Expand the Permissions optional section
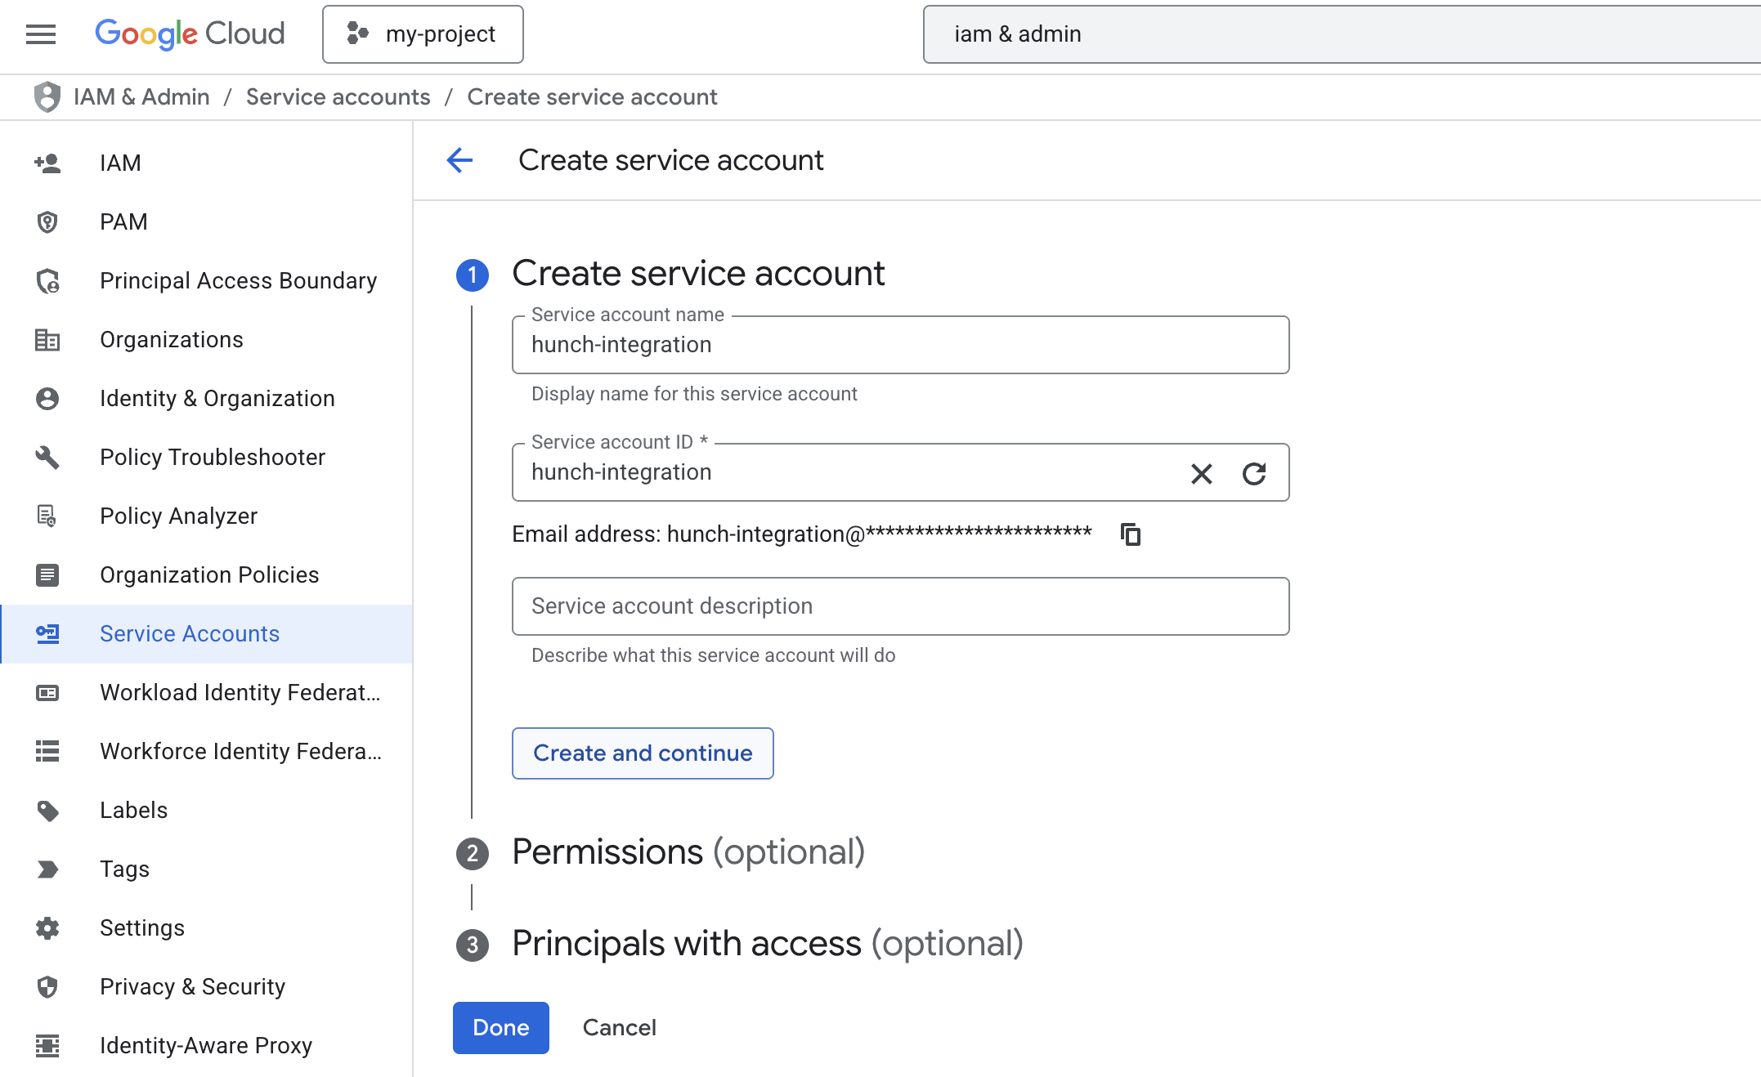Image resolution: width=1761 pixels, height=1077 pixels. tap(688, 852)
